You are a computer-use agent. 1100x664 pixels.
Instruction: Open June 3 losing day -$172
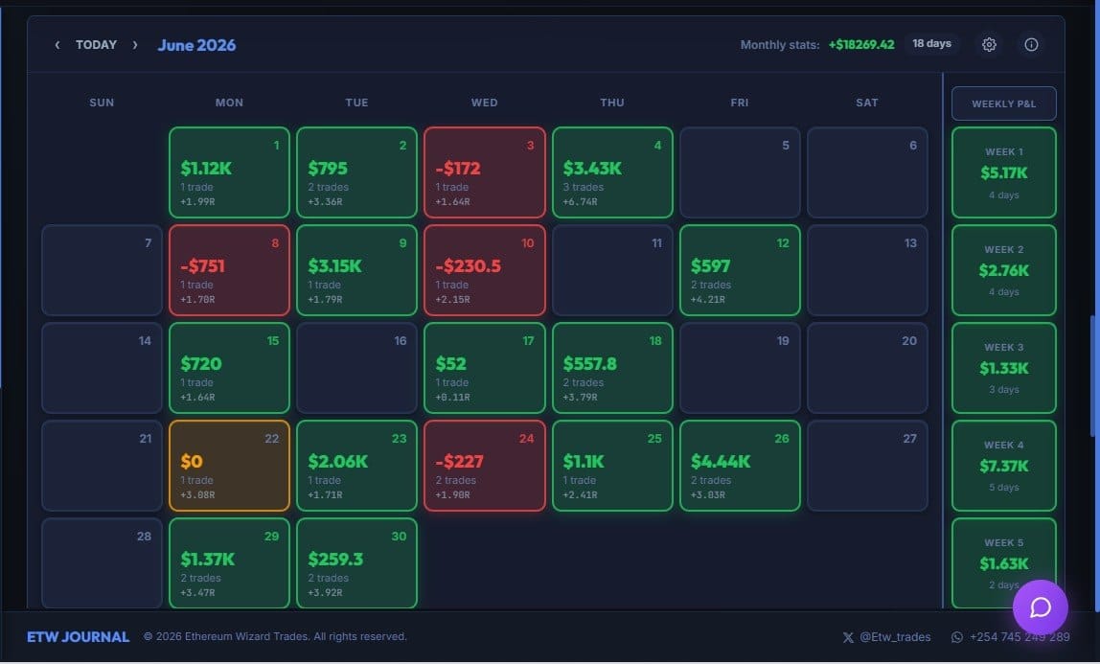485,172
